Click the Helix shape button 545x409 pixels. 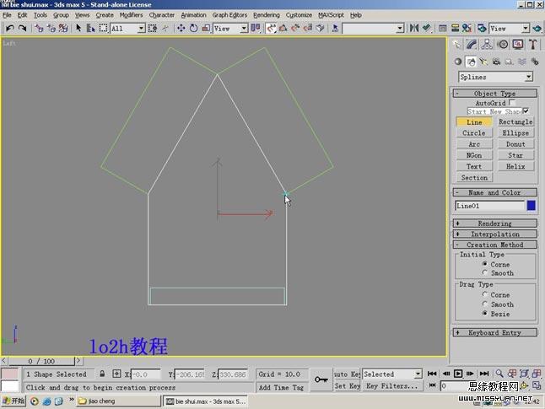(x=515, y=166)
